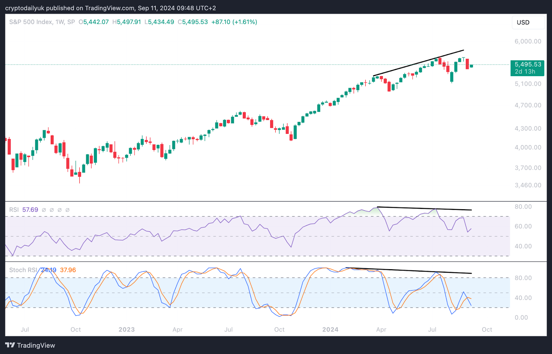Click the 60.00 label on RSI scale
Image resolution: width=552 pixels, height=354 pixels.
[x=523, y=226]
